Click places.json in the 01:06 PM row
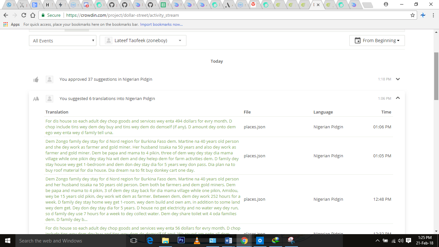 pos(255,127)
